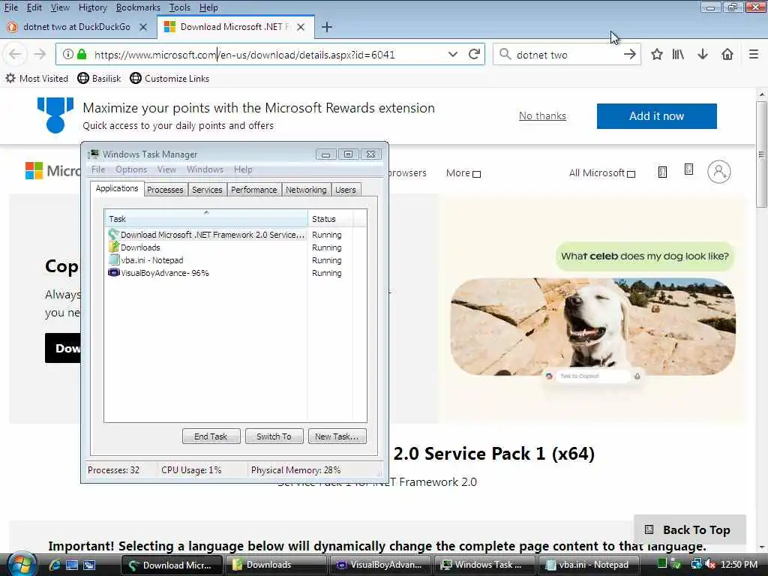The height and width of the screenshot is (576, 768).
Task: Bookmark this page with the star icon
Action: [x=657, y=54]
